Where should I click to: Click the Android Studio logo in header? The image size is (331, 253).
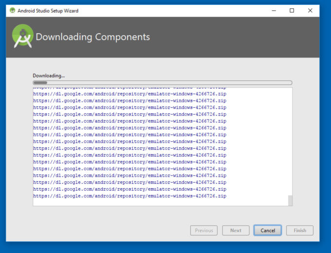click(23, 36)
